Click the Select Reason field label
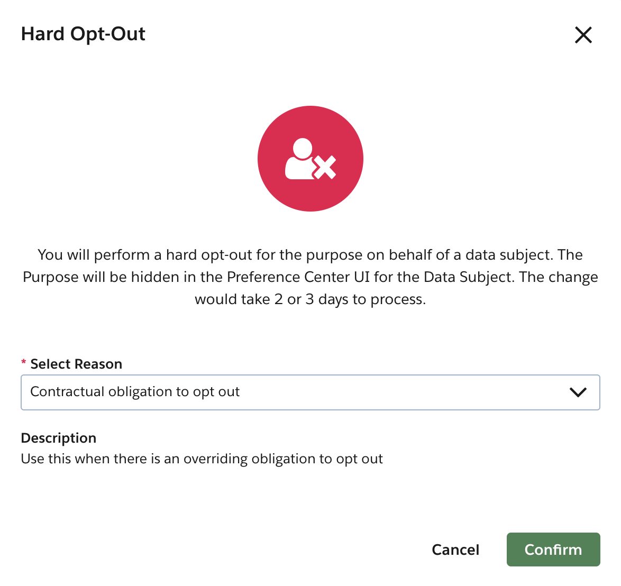The width and height of the screenshot is (621, 586). click(x=76, y=363)
